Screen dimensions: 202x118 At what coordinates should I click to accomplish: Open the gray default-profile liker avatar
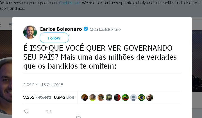point(133,98)
